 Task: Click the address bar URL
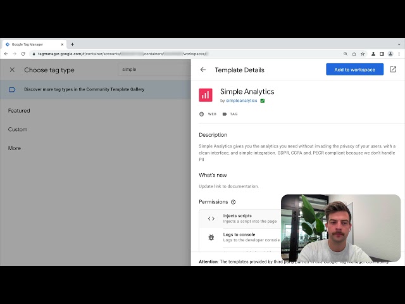(123, 54)
